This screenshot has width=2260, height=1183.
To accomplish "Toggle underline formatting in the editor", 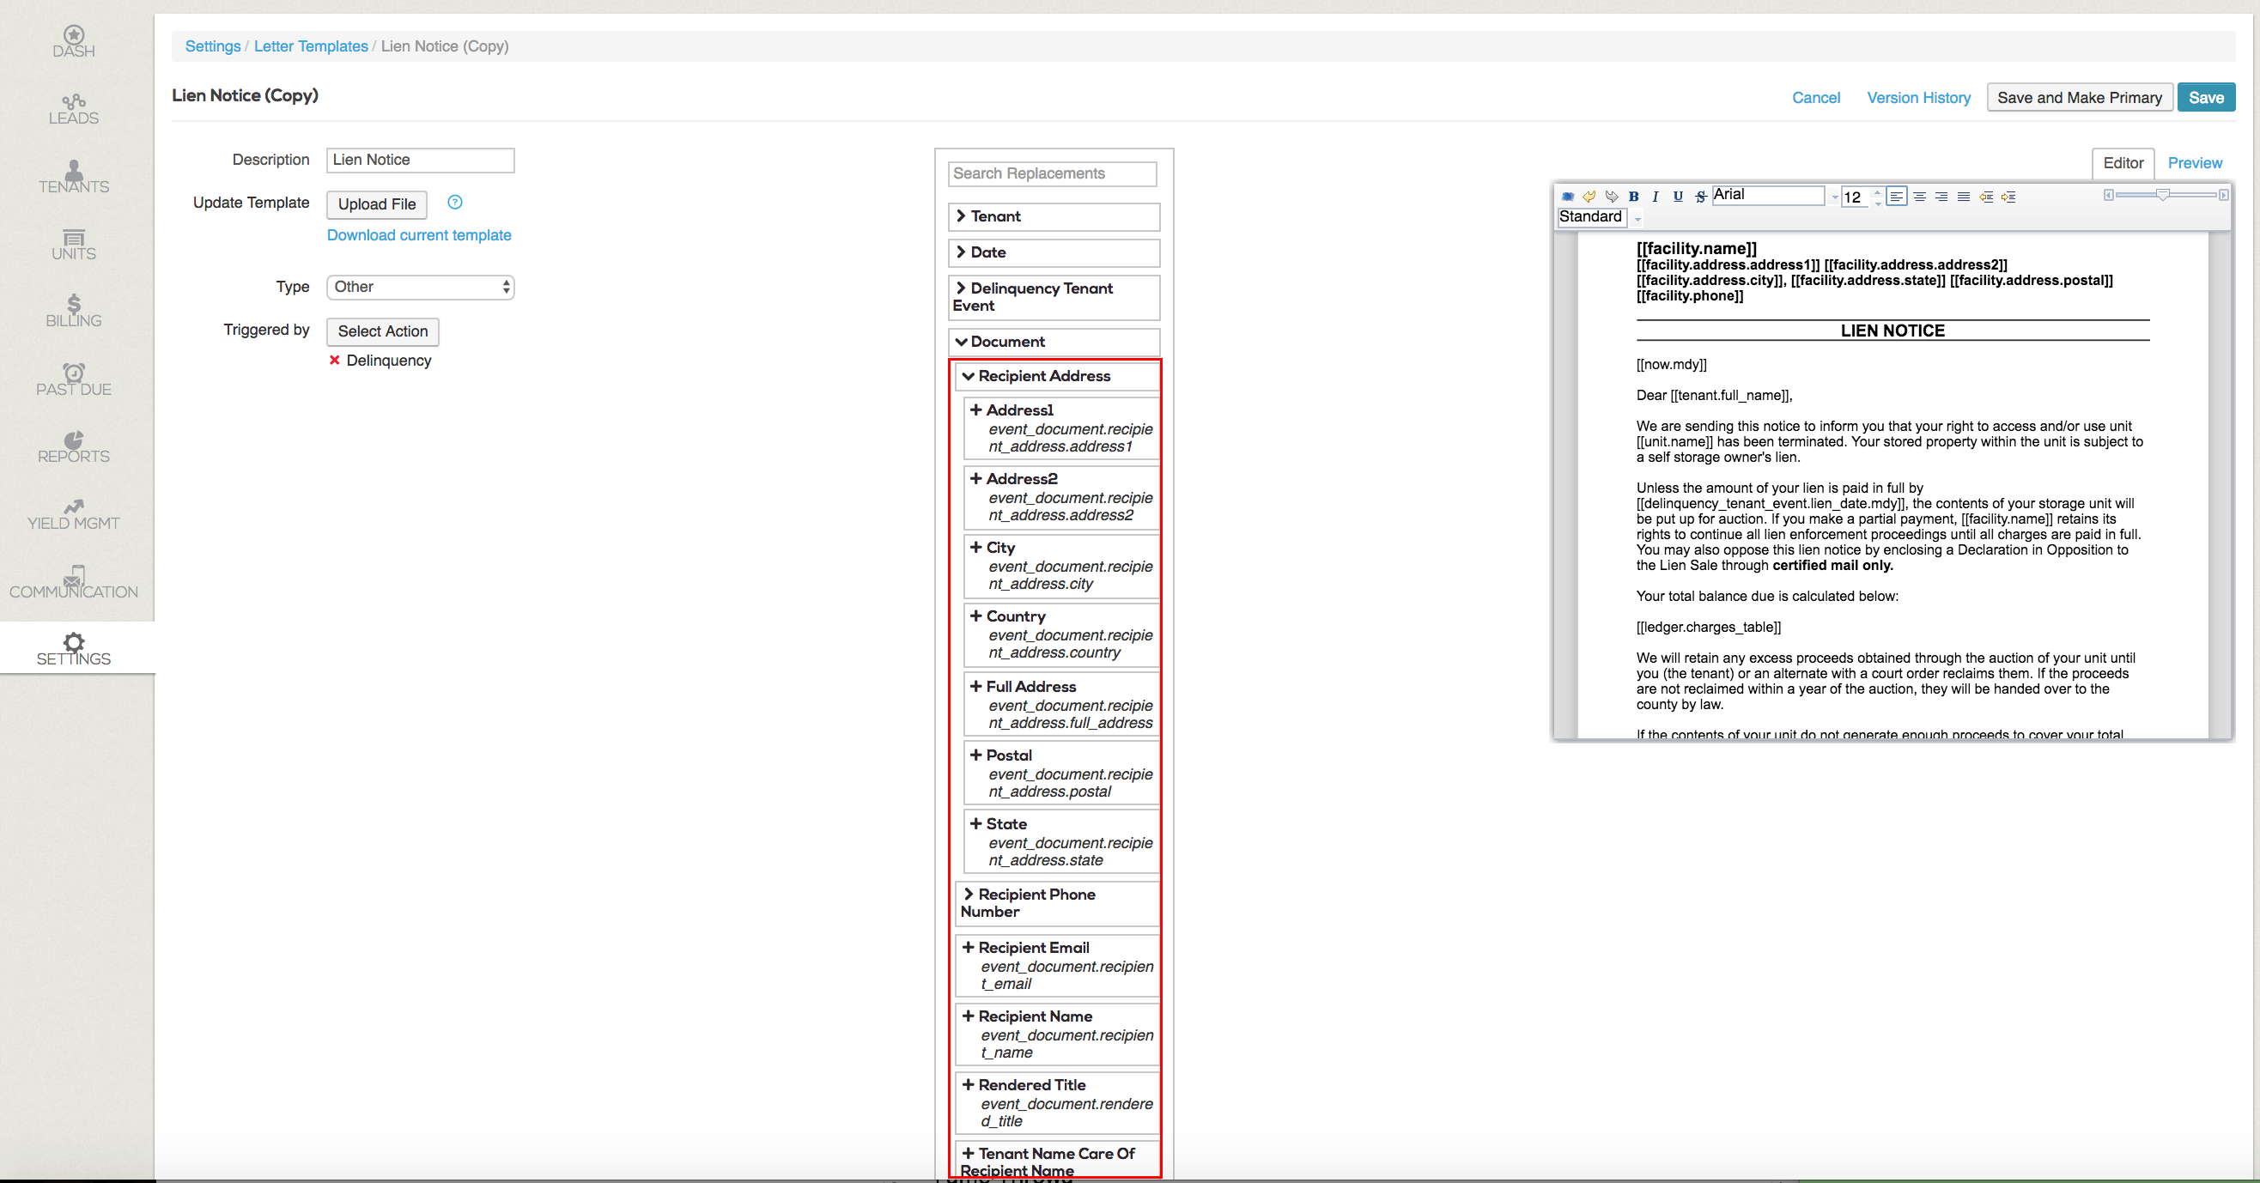I will [x=1678, y=197].
